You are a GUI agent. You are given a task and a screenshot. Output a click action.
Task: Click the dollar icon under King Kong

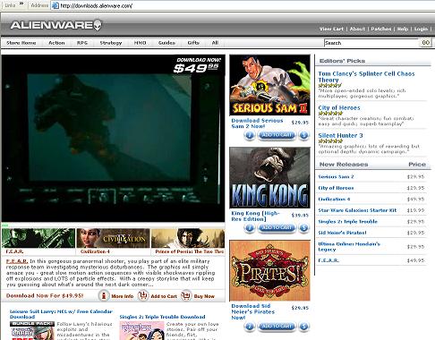pyautogui.click(x=303, y=228)
